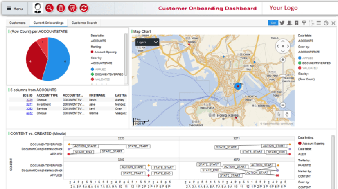Click the dark red slice of pie chart
This screenshot has width=338, height=189.
coord(36,61)
